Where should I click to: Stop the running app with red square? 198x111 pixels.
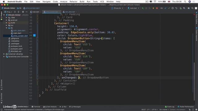(x=157, y=8)
